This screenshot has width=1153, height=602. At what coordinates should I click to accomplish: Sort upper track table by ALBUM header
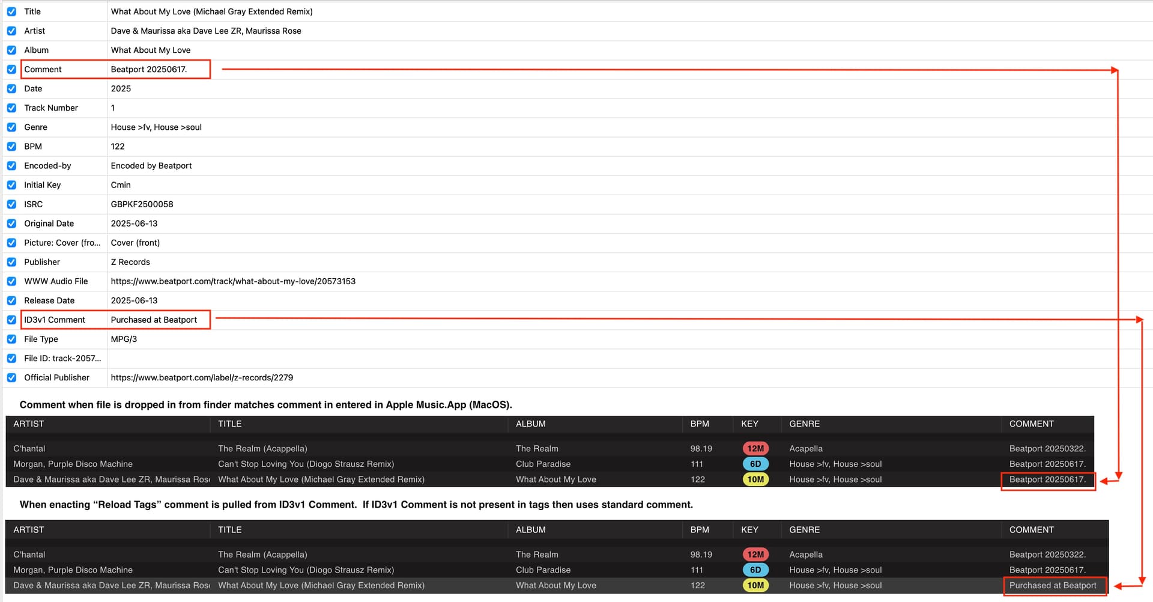[531, 424]
